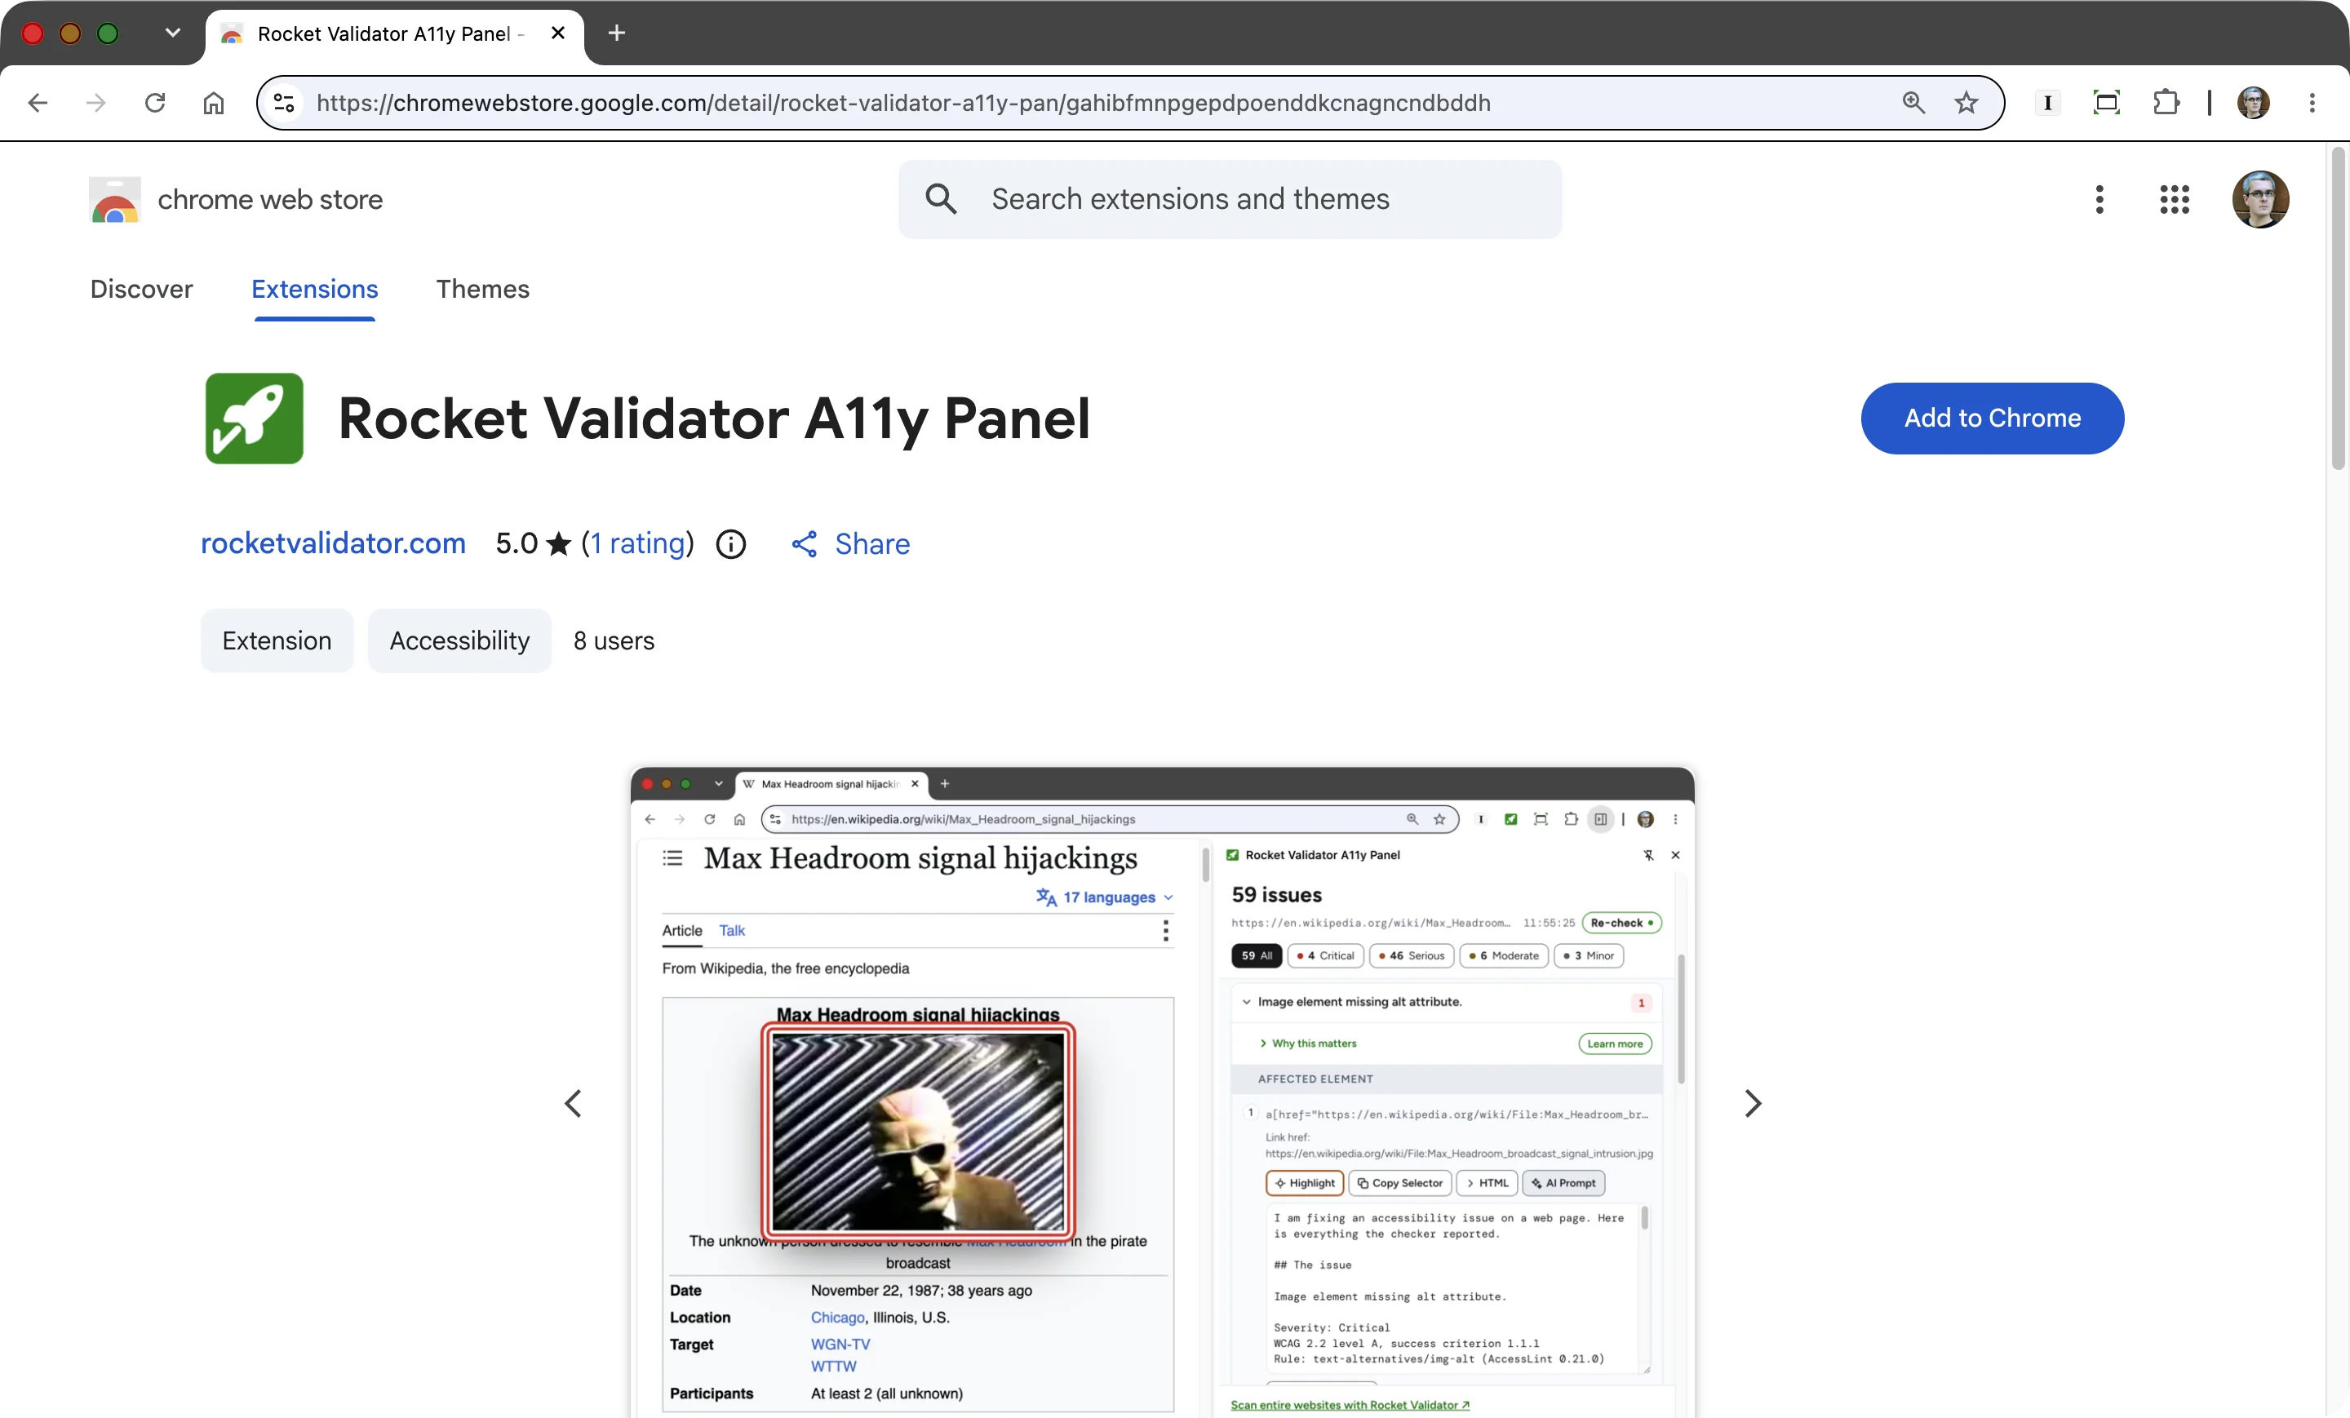This screenshot has width=2350, height=1418.
Task: Click the I-beam extension icon in toolbar
Action: point(2046,102)
